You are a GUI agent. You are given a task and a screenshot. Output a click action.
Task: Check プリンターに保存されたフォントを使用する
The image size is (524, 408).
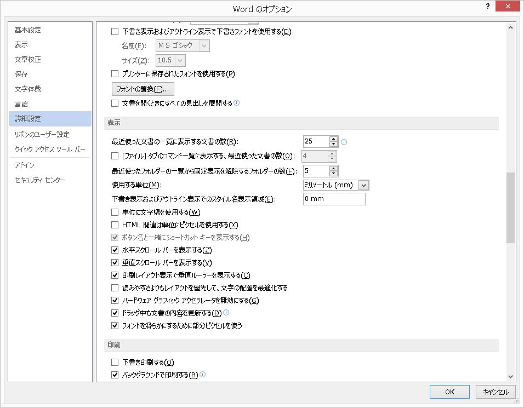click(x=115, y=74)
